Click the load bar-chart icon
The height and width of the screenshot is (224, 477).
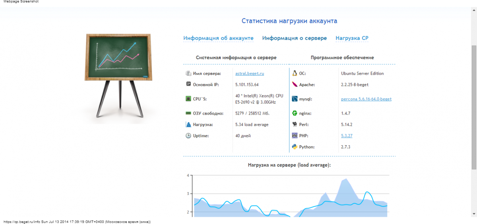188,125
